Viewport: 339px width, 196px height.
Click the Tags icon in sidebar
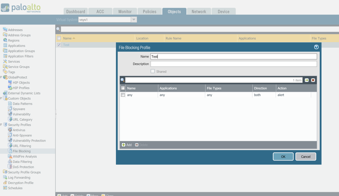point(5,72)
